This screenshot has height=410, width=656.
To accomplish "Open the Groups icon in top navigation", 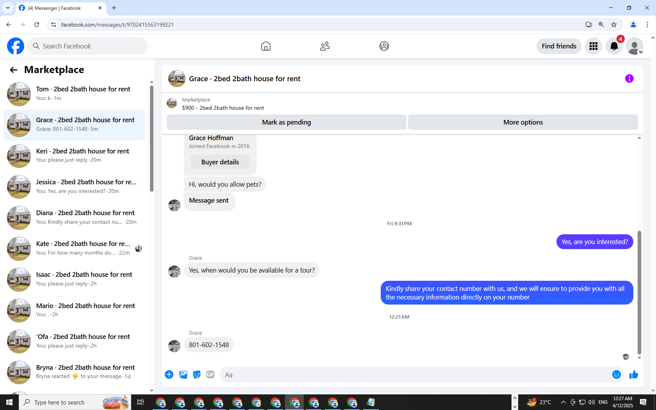I will 384,46.
